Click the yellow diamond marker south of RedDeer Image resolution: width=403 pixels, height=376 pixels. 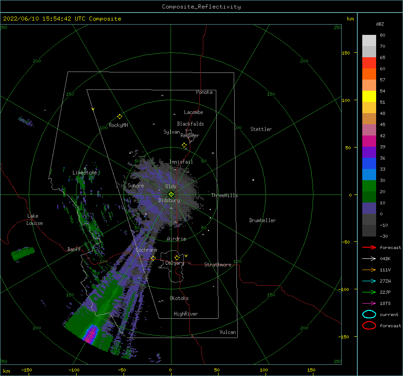pyautogui.click(x=184, y=145)
